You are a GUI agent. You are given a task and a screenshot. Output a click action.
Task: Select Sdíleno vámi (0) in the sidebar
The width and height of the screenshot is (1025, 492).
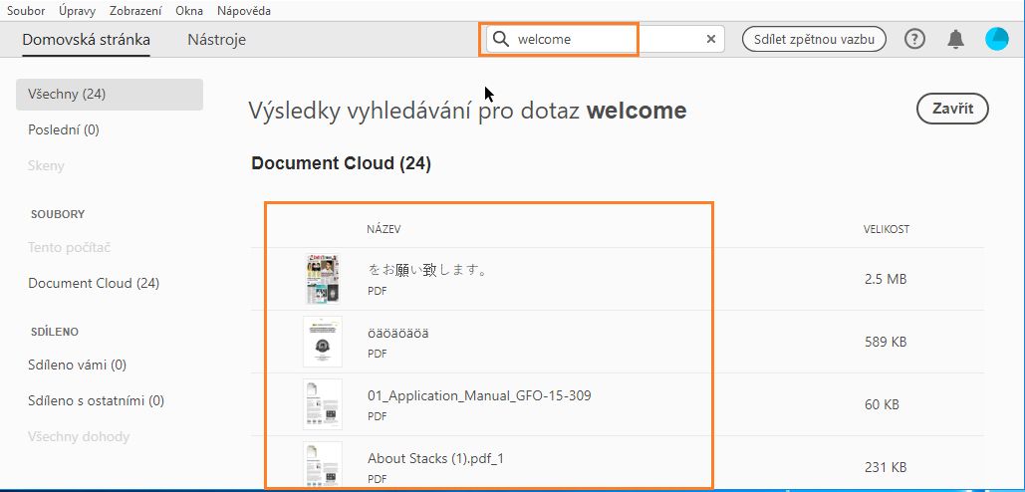click(x=77, y=365)
